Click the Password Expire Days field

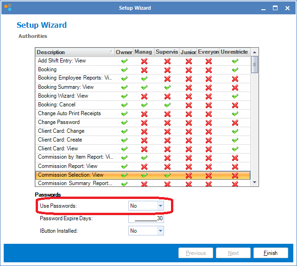(x=146, y=218)
